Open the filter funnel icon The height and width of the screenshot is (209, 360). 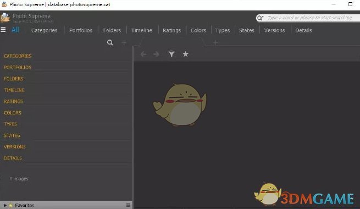[x=171, y=54]
